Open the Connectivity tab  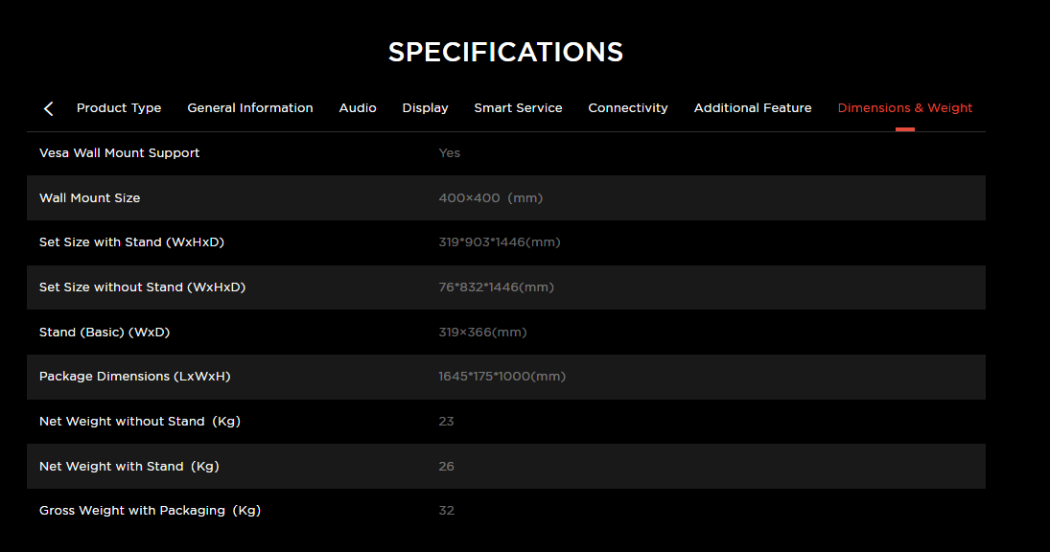pyautogui.click(x=628, y=108)
